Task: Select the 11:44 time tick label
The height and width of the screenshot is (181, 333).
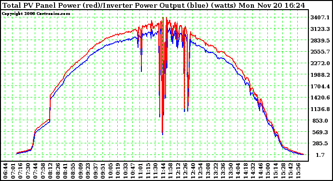Action: (x=163, y=171)
